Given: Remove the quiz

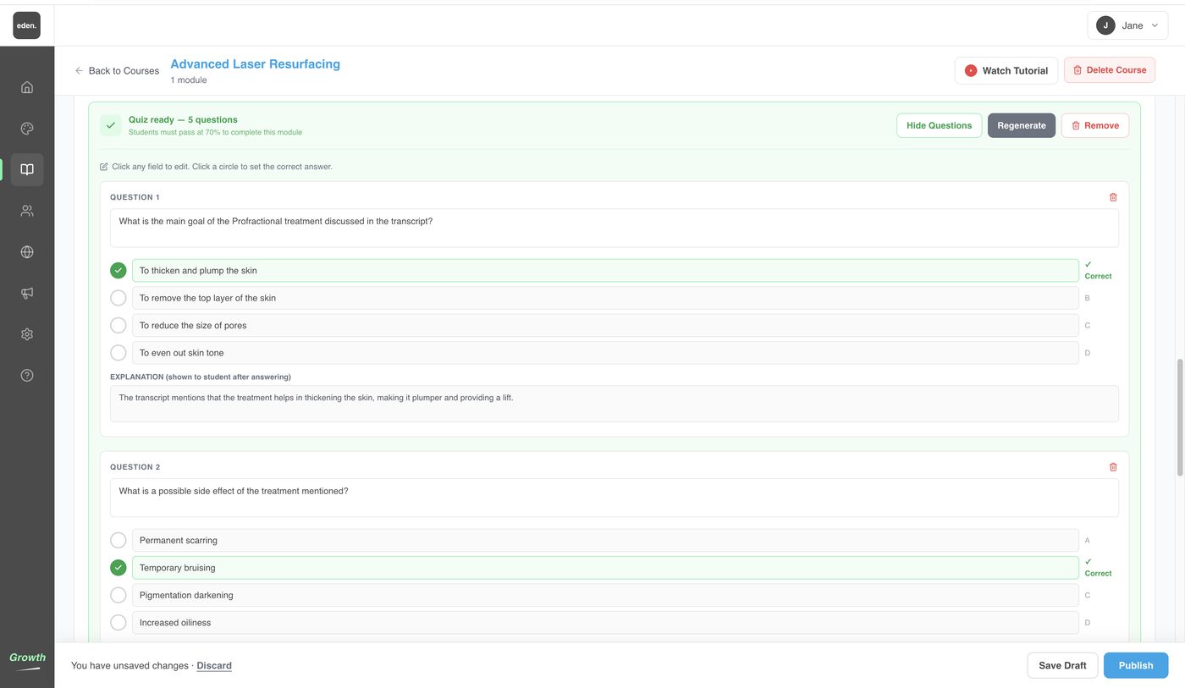Looking at the screenshot, I should 1094,125.
